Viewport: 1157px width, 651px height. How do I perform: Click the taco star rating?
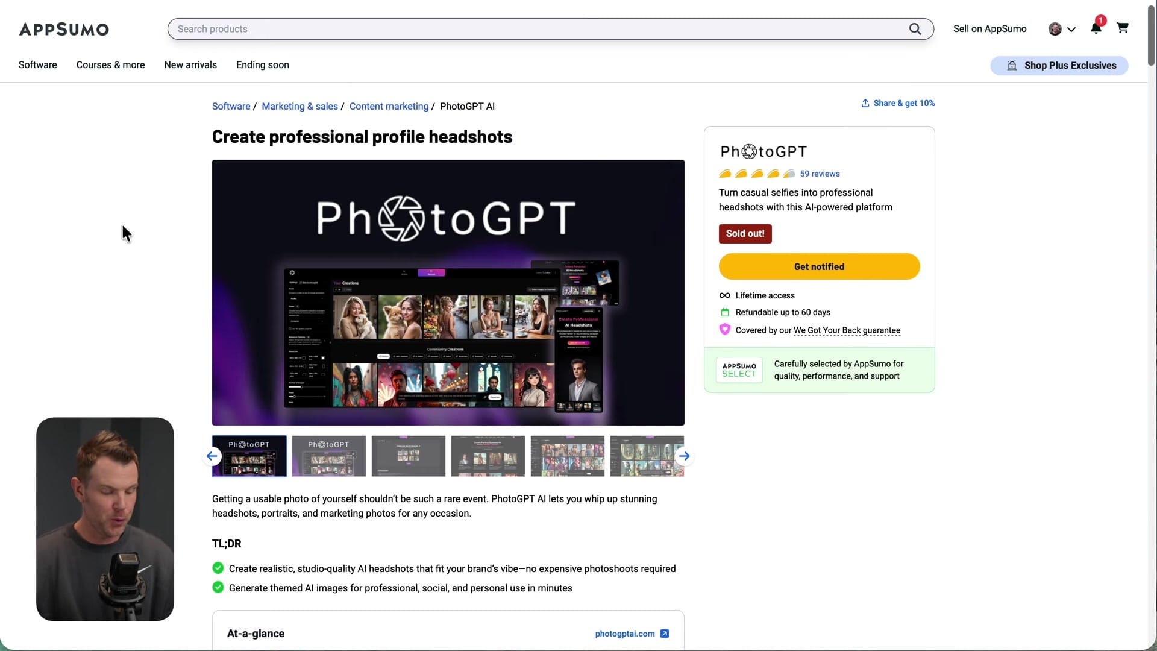pyautogui.click(x=757, y=174)
